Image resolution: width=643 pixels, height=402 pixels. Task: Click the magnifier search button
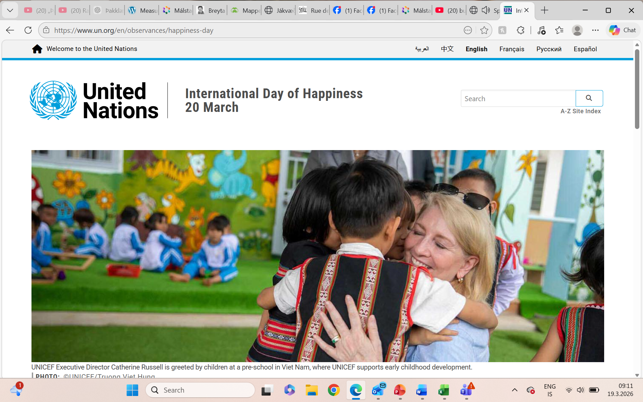tap(589, 98)
